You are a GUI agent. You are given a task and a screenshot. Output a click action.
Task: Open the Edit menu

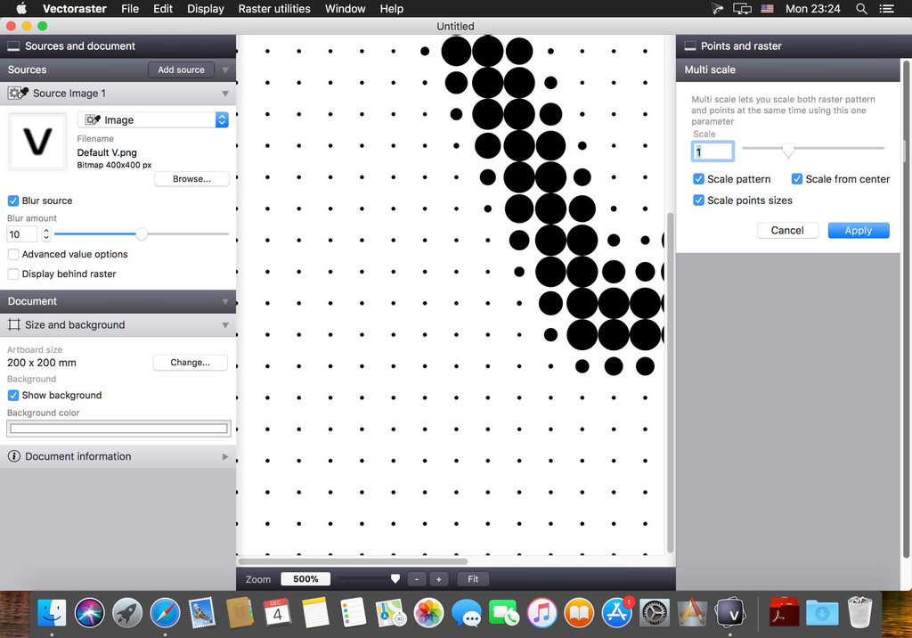(163, 9)
